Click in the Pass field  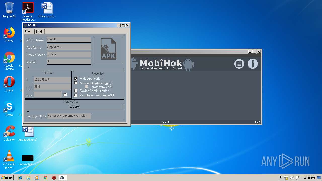48,95
